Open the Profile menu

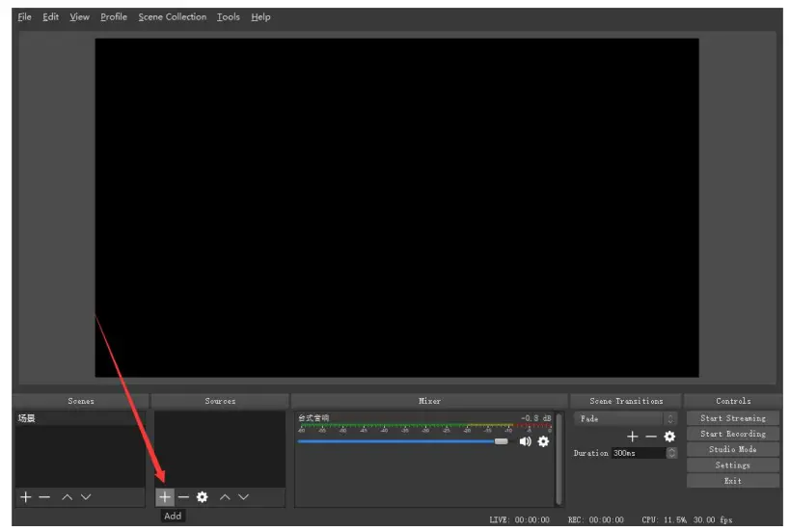point(114,17)
